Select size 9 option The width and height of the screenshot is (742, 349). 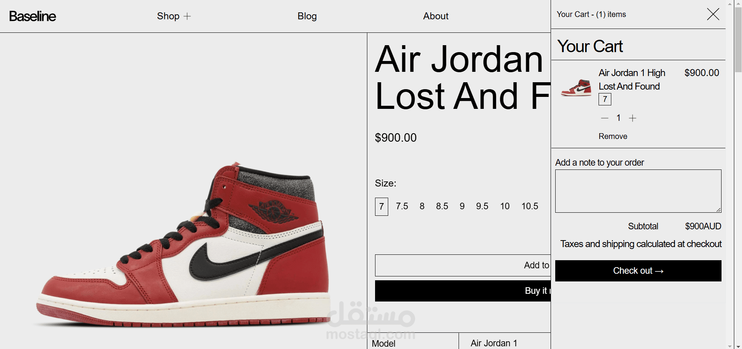click(462, 207)
